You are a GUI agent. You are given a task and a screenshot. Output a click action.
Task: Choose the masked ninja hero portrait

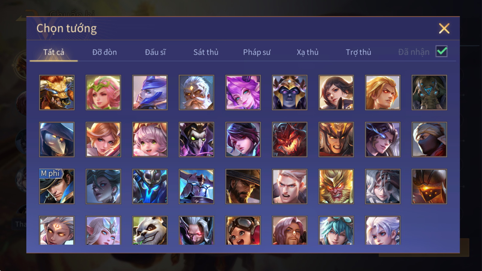coord(429,139)
